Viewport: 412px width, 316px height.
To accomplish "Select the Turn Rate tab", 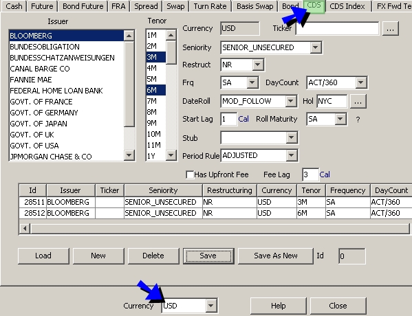I will [210, 6].
